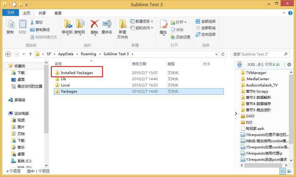Click the new folder icon in the title bar
296x177 pixels.
pos(21,4)
